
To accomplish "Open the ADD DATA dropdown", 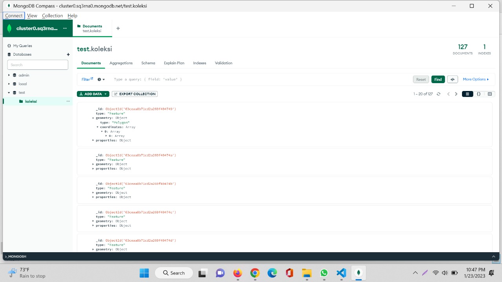I will click(93, 94).
